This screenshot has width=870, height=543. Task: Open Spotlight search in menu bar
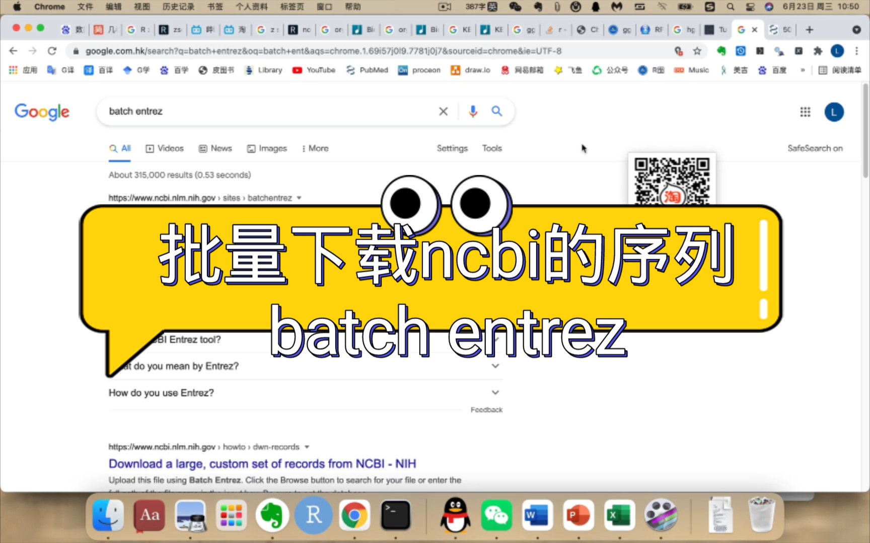(730, 7)
